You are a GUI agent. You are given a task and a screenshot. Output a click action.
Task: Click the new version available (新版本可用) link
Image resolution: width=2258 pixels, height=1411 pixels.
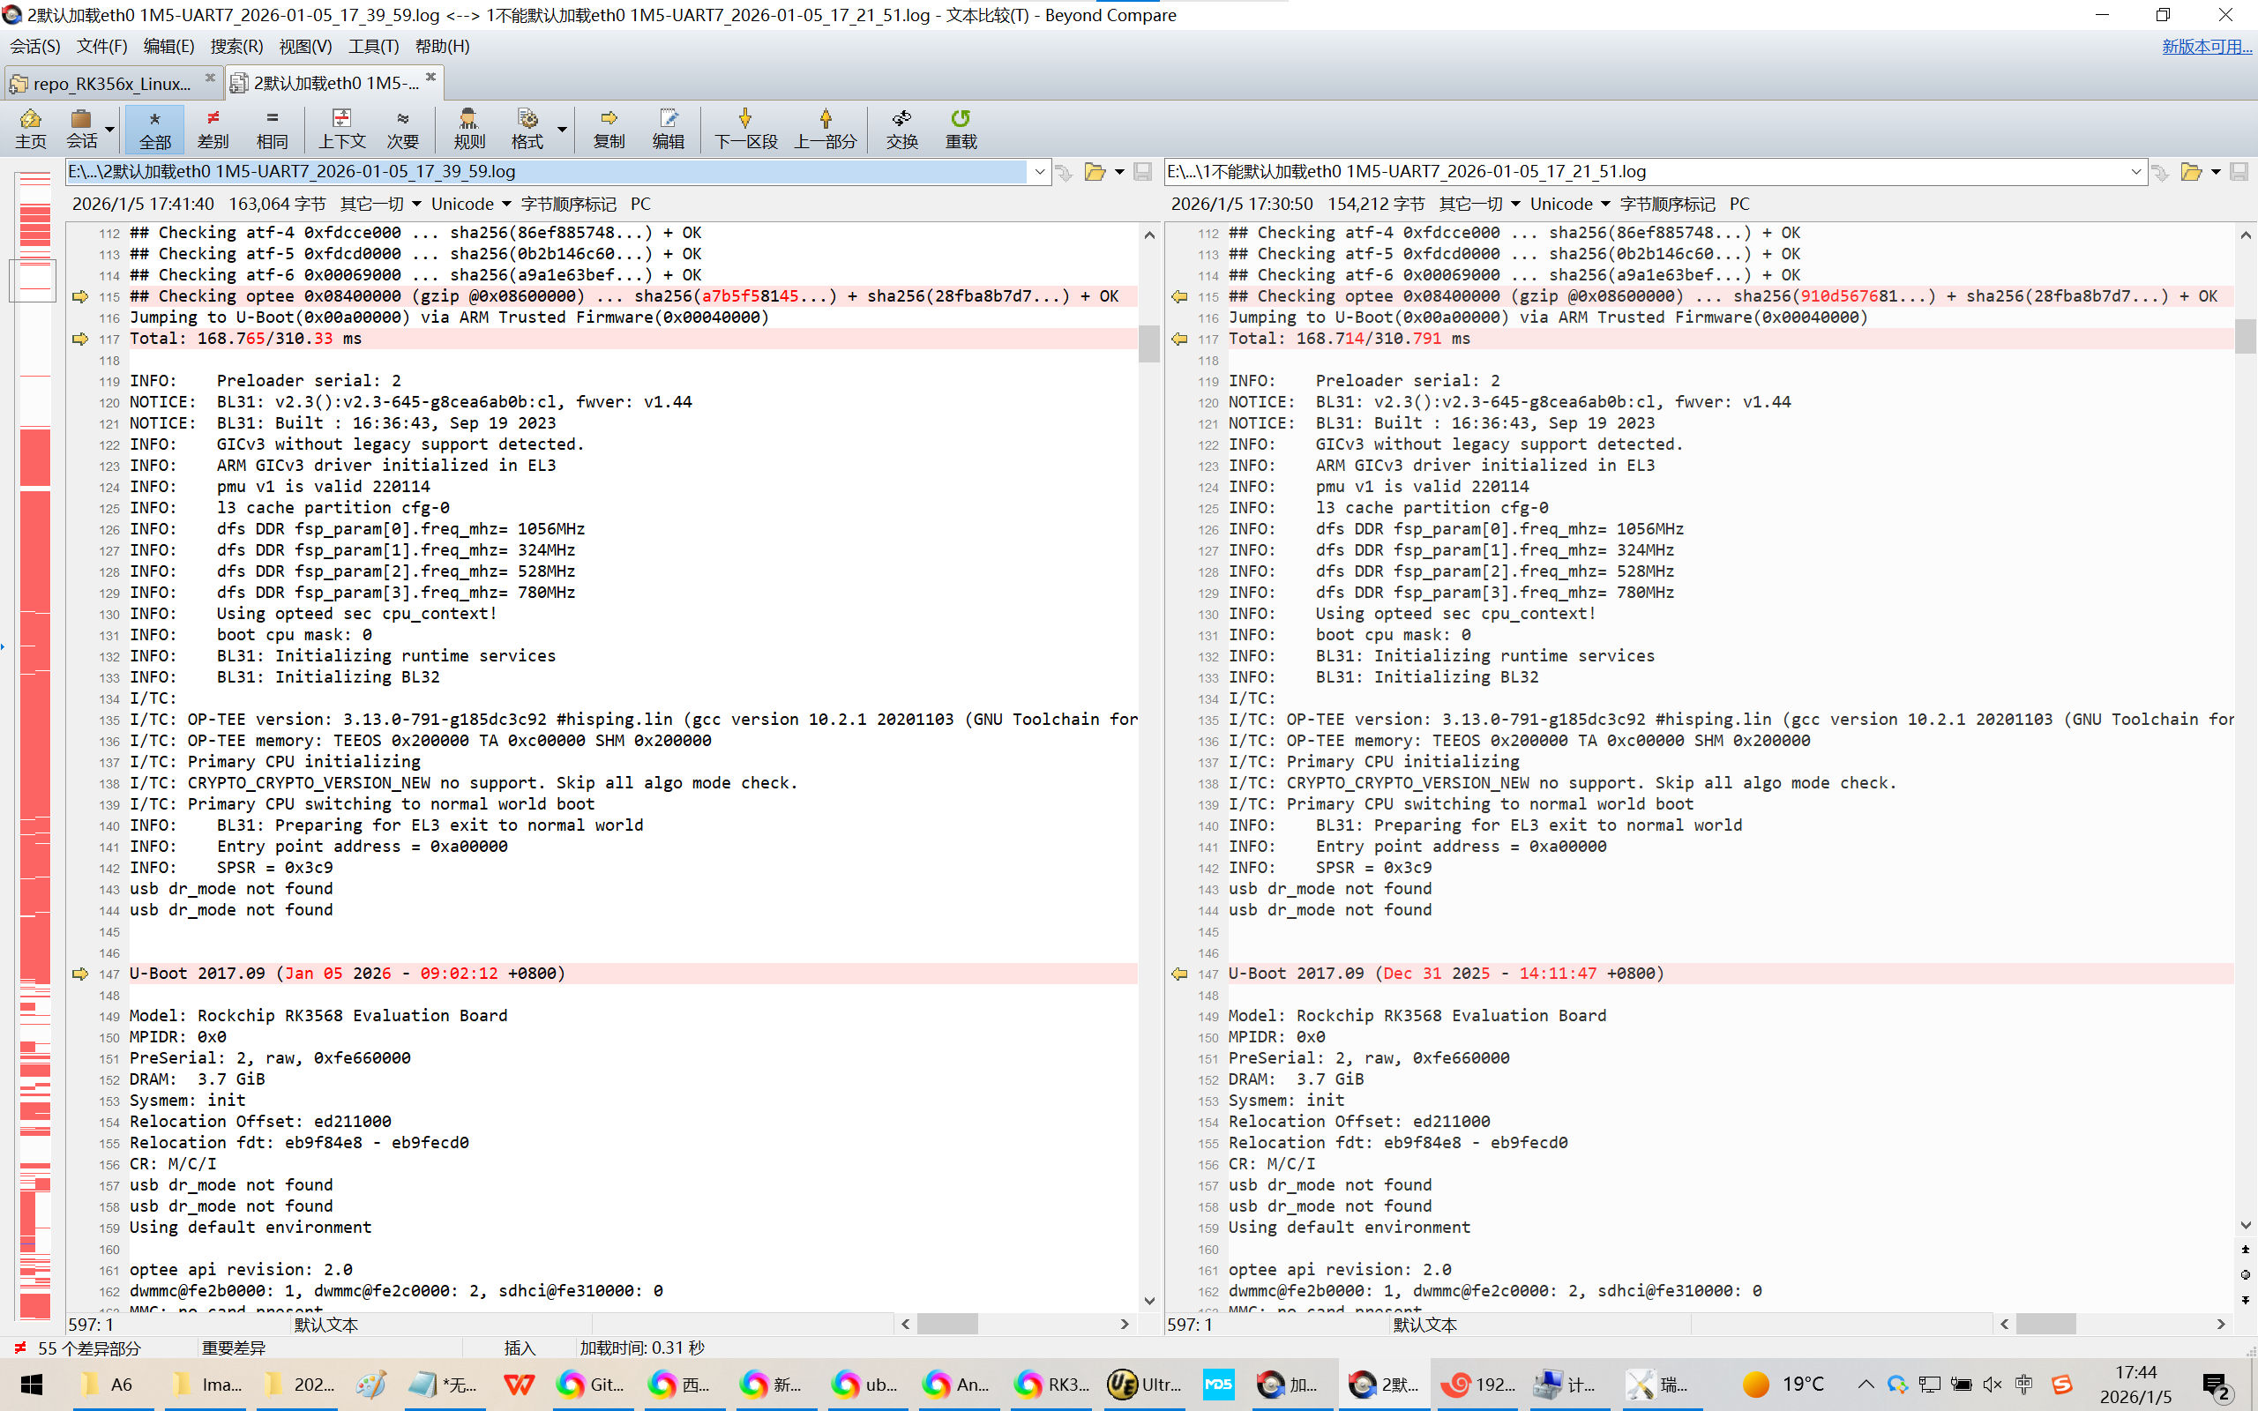click(2206, 46)
